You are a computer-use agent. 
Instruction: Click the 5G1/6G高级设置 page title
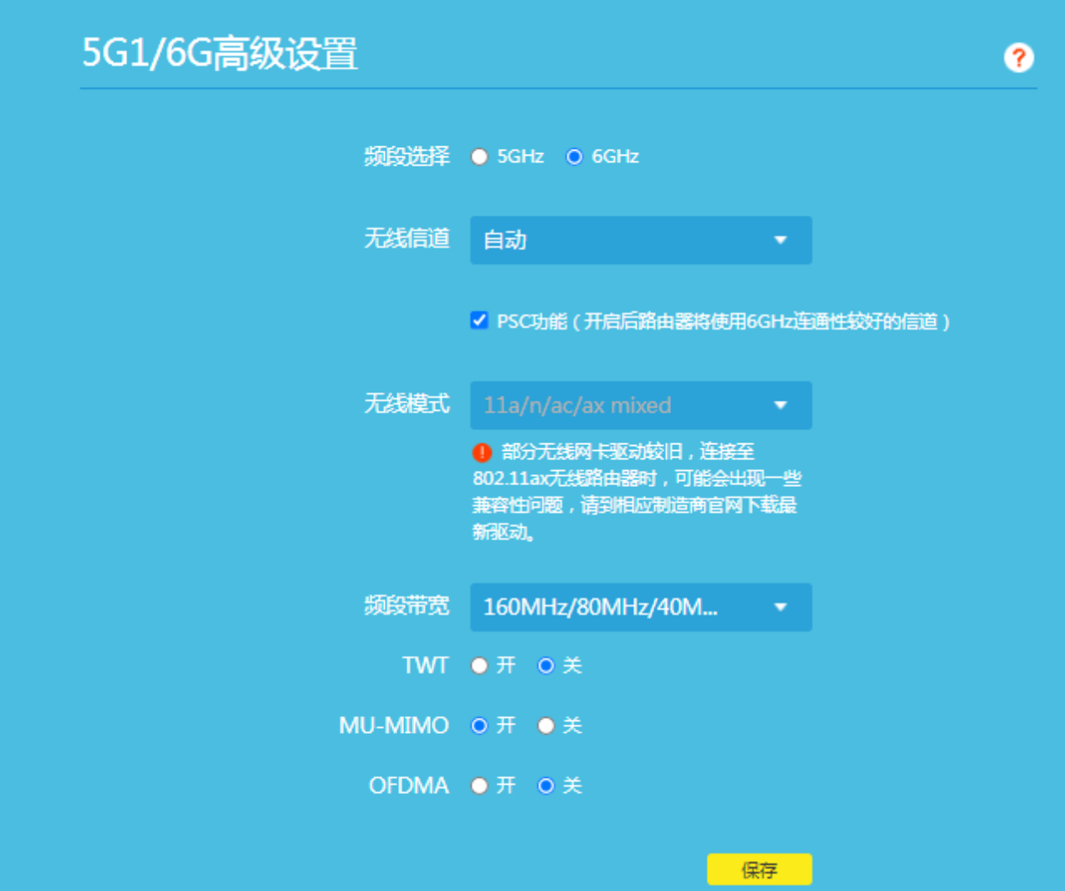tap(220, 54)
